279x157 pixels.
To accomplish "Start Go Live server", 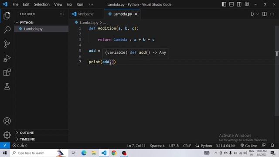I will [x=248, y=146].
